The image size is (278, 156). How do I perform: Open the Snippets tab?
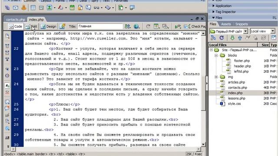click(242, 24)
